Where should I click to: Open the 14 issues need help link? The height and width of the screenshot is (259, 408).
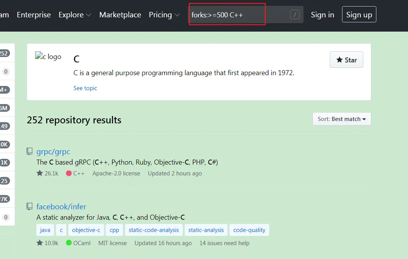coord(224,243)
